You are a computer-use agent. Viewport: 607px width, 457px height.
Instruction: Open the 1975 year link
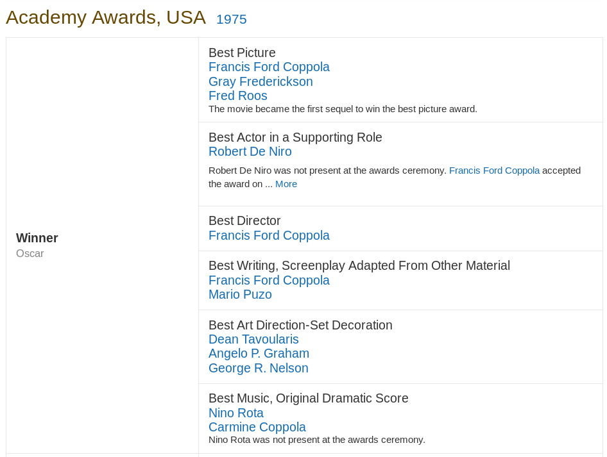coord(231,19)
